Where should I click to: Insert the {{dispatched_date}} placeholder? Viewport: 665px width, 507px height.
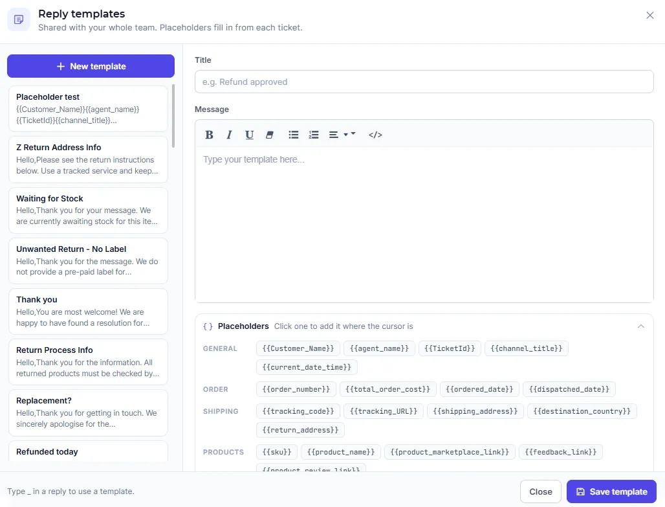[569, 389]
